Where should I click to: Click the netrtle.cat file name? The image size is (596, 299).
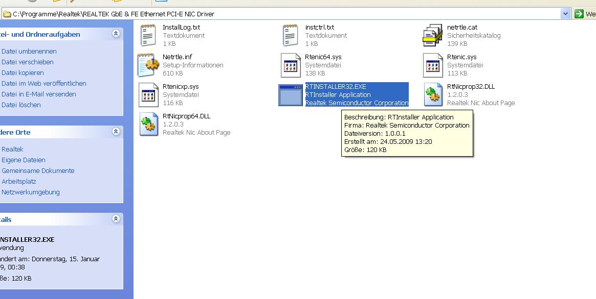tap(462, 27)
